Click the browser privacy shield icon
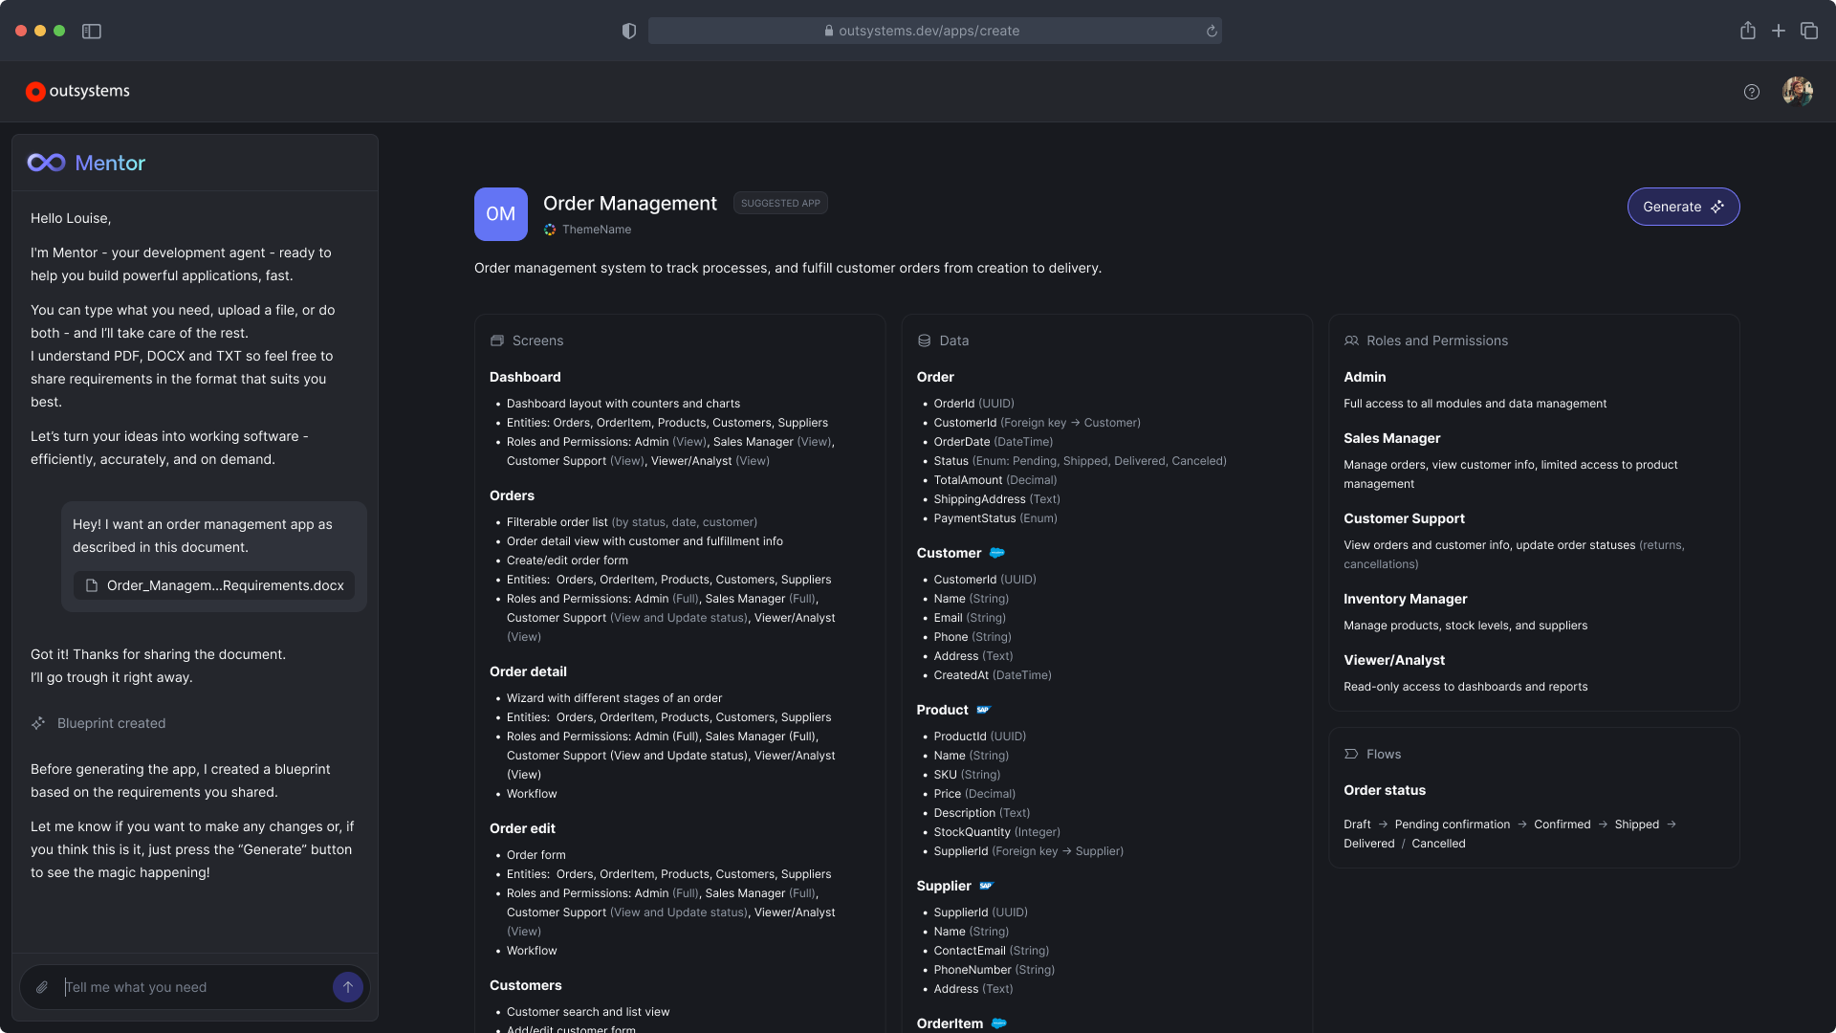1836x1033 pixels. 629,31
